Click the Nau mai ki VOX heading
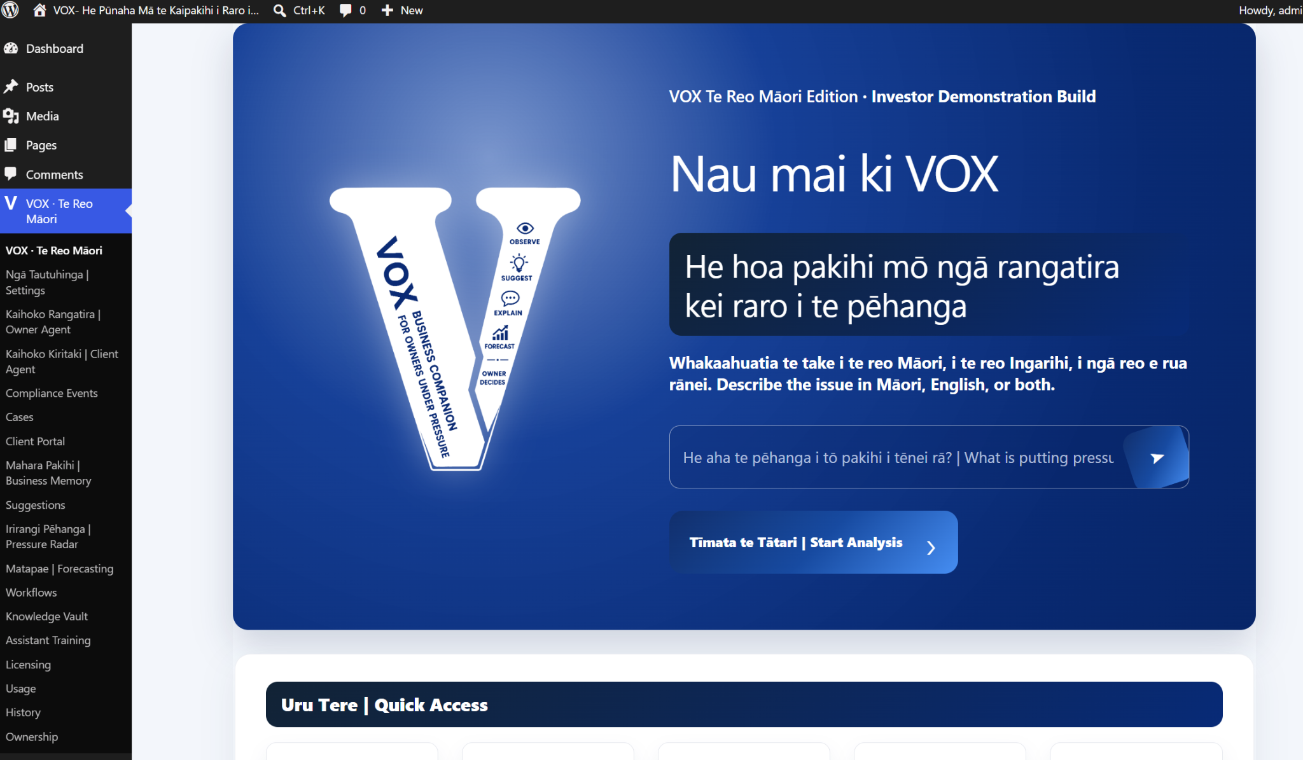The width and height of the screenshot is (1303, 760). 834,173
